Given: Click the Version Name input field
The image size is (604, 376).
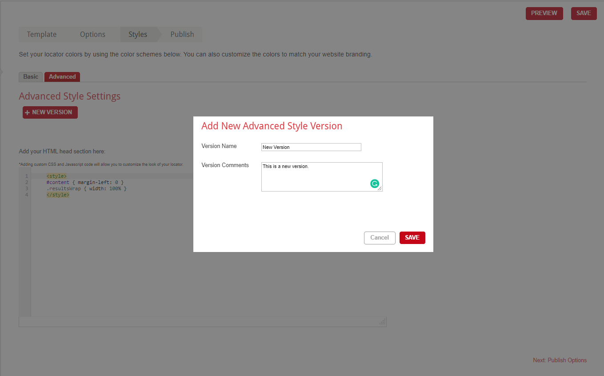Looking at the screenshot, I should (x=311, y=147).
